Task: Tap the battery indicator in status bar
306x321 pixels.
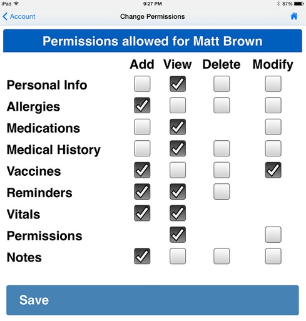Action: 299,4
